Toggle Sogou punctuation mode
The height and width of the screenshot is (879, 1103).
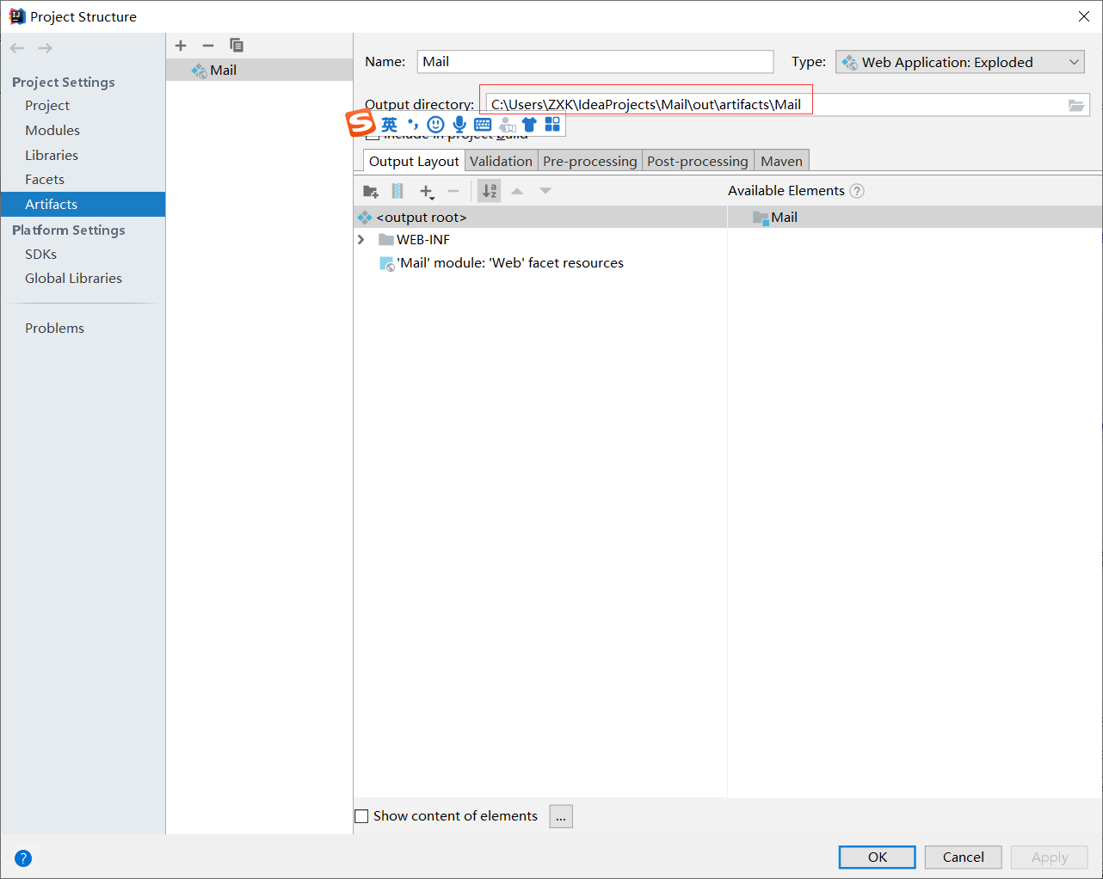tap(413, 125)
